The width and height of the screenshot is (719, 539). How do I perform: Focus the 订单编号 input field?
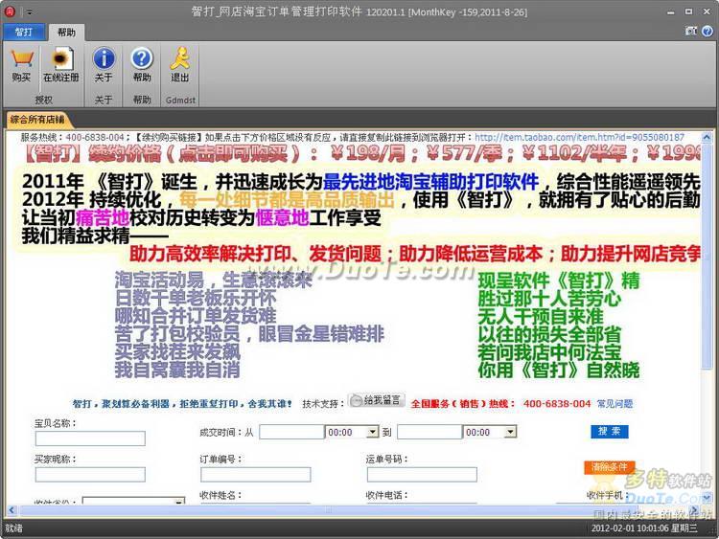coord(255,475)
